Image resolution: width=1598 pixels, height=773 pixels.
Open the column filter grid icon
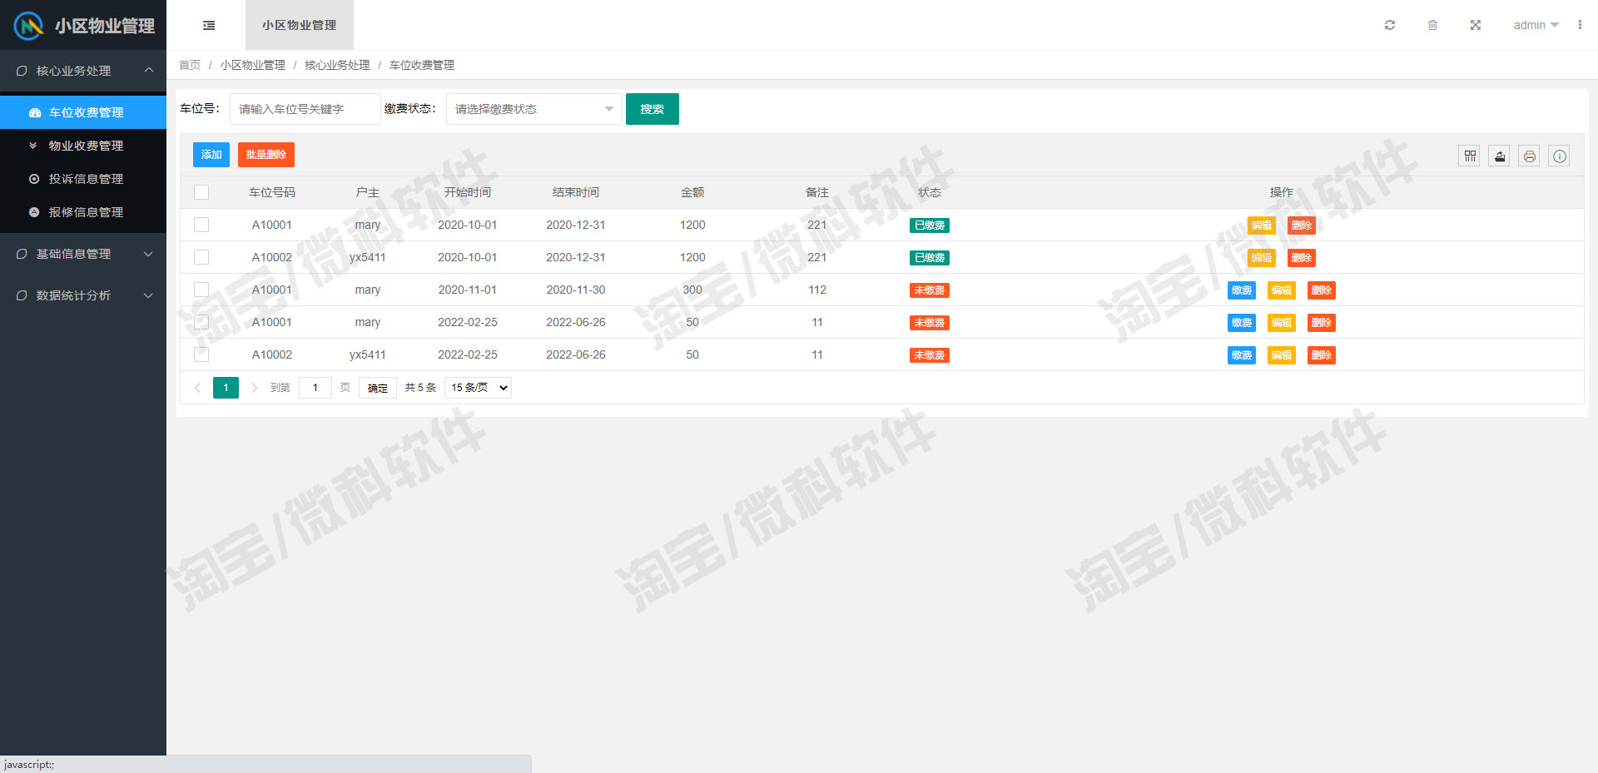tap(1470, 156)
